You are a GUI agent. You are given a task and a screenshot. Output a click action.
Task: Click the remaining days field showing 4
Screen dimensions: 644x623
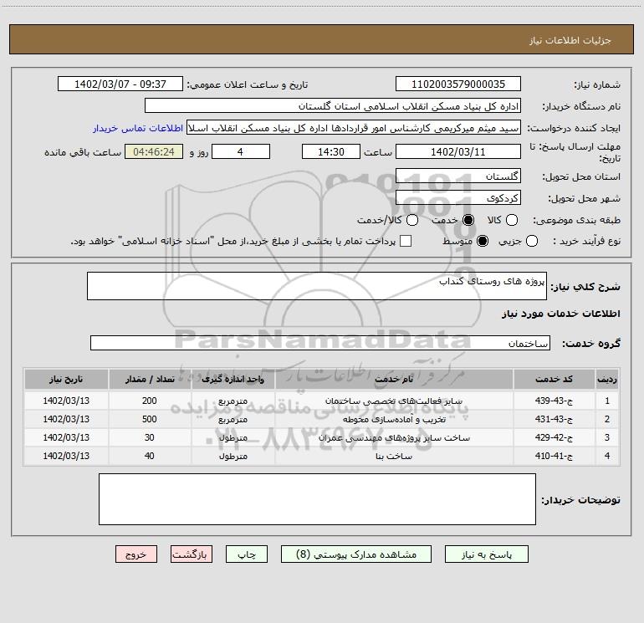[241, 151]
